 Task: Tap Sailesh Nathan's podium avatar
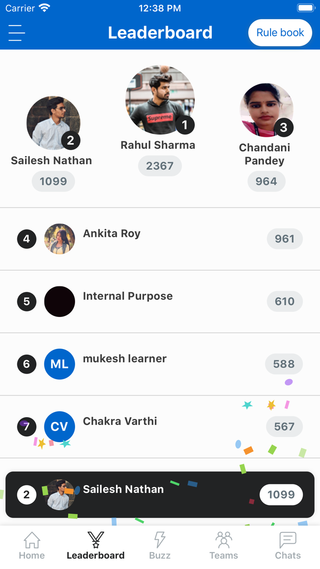[x=53, y=123]
